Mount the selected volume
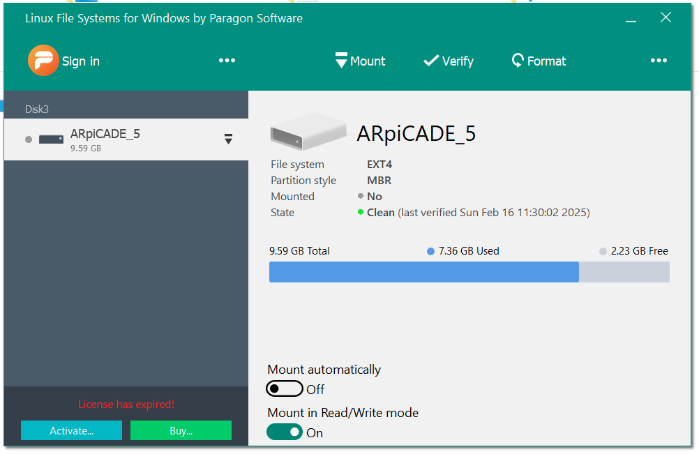 (360, 61)
